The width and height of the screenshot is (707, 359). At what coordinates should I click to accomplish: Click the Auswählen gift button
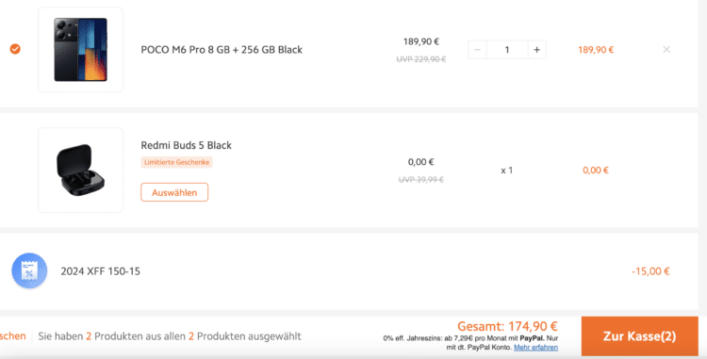click(x=174, y=192)
